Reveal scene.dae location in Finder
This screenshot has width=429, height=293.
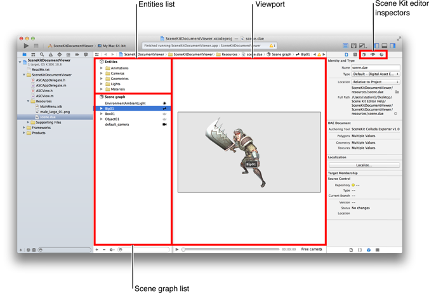[397, 92]
